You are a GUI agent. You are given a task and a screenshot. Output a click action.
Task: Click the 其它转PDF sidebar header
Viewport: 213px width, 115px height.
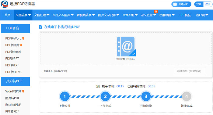pyautogui.click(x=15, y=81)
